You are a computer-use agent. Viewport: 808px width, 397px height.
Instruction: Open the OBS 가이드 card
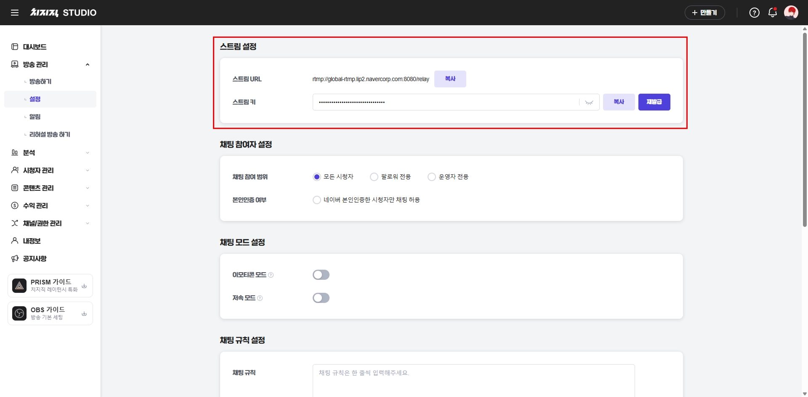(50, 313)
